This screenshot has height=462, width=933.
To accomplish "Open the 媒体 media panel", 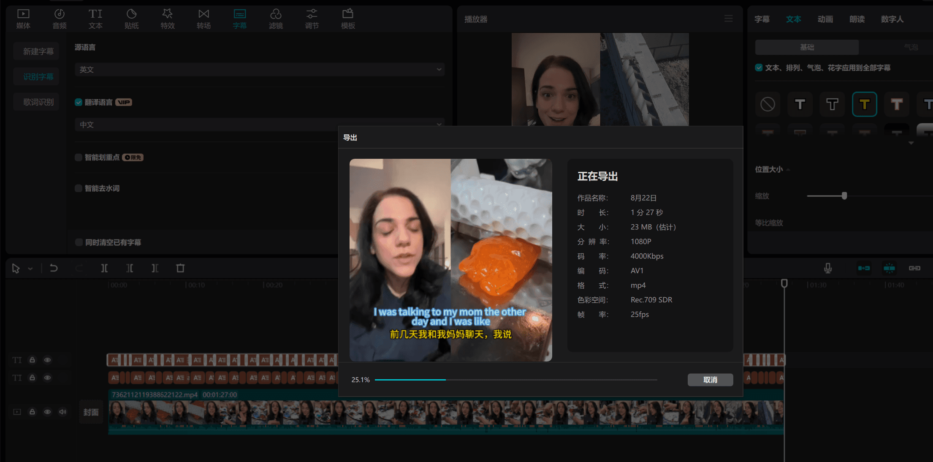I will click(23, 19).
